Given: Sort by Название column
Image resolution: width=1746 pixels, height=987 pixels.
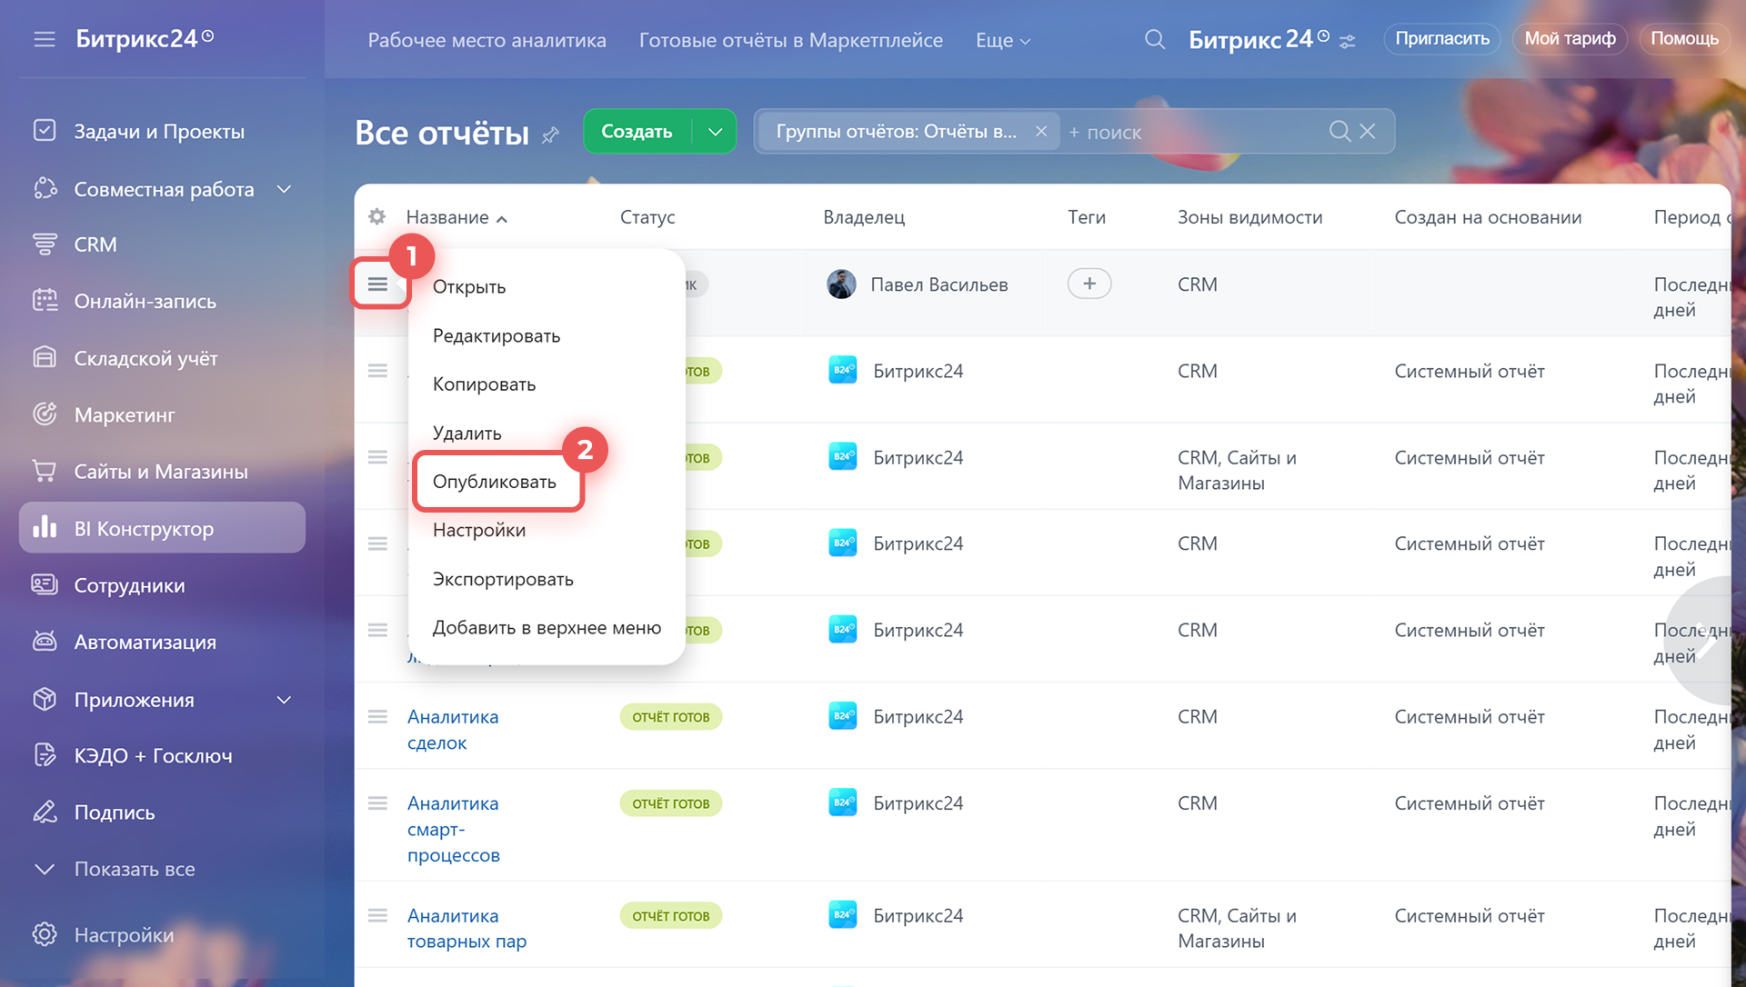Looking at the screenshot, I should click(457, 217).
